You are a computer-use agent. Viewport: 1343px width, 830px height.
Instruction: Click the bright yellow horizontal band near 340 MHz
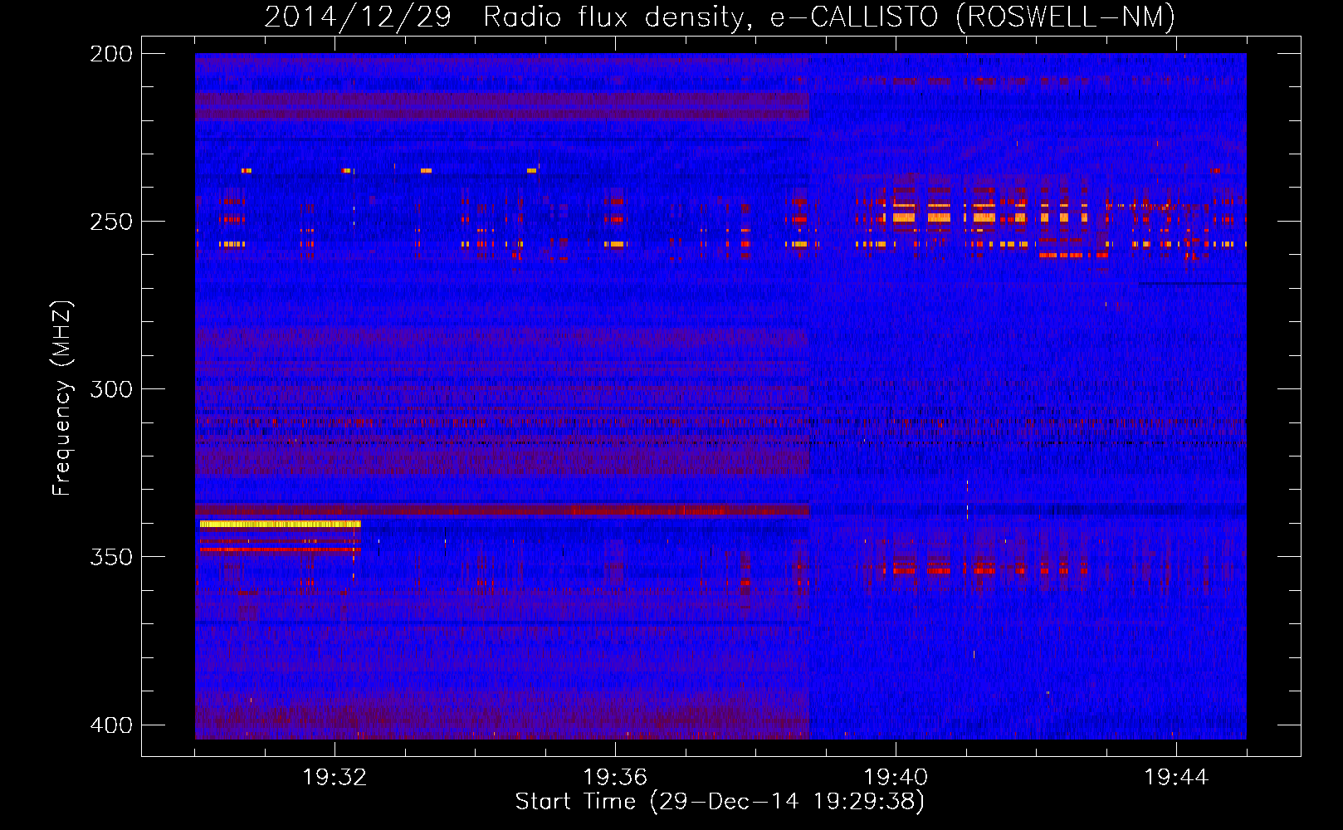click(x=281, y=524)
